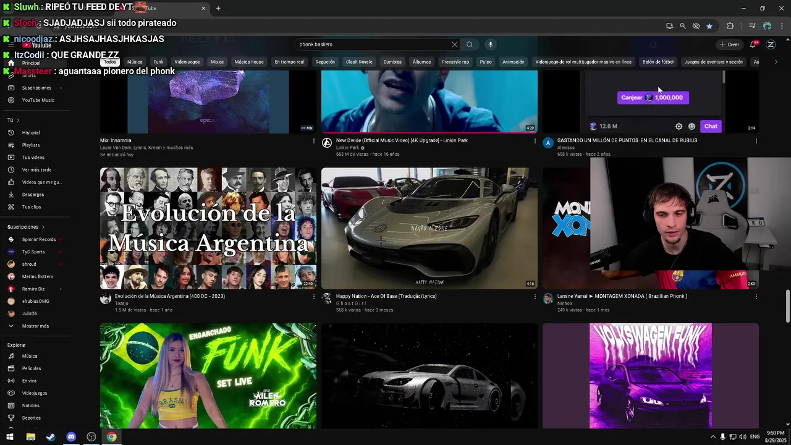Select the Clash Royale filter chip
Image resolution: width=791 pixels, height=445 pixels.
pyautogui.click(x=359, y=62)
